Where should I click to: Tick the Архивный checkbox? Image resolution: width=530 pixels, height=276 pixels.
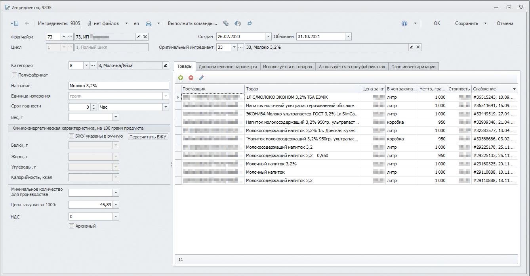(71, 226)
